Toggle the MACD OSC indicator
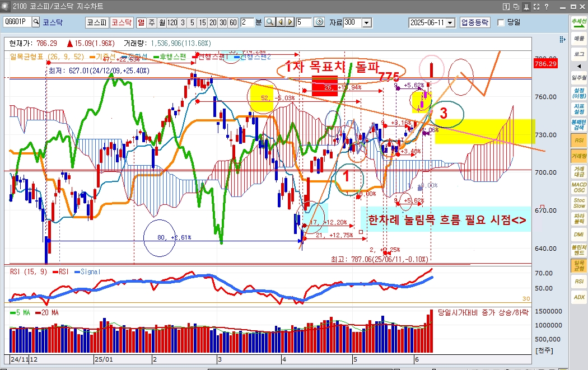The width and height of the screenshot is (588, 370). coord(579,188)
